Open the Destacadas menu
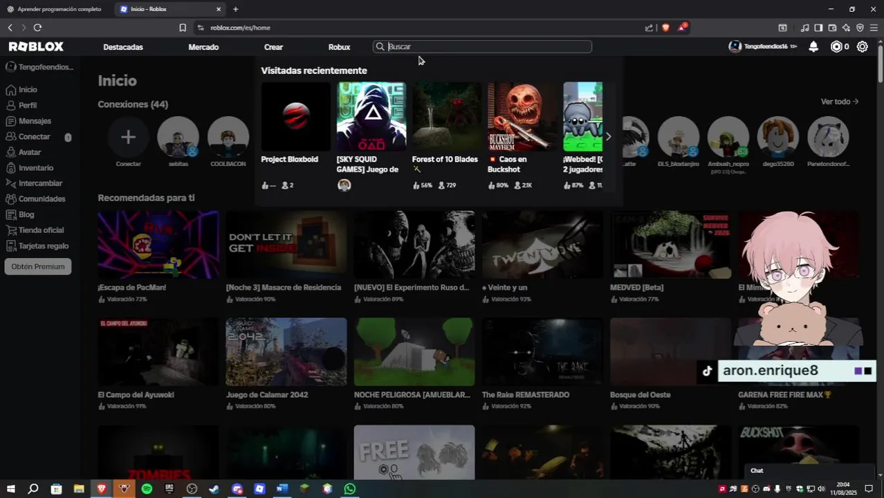The width and height of the screenshot is (884, 498). click(123, 47)
